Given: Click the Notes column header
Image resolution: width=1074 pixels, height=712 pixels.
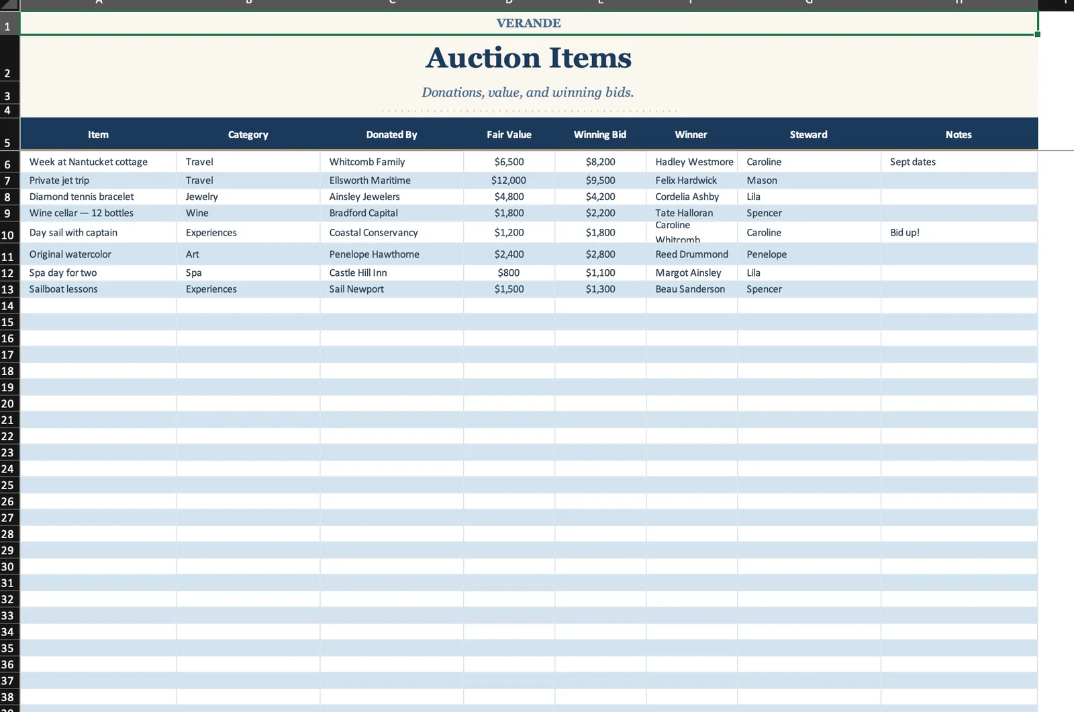Looking at the screenshot, I should (959, 134).
